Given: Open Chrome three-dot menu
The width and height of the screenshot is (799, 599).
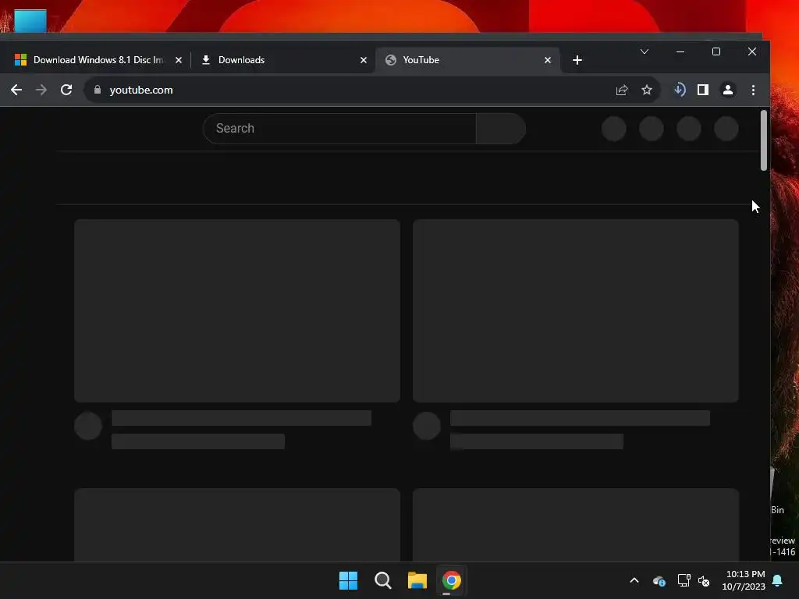Looking at the screenshot, I should [x=753, y=90].
